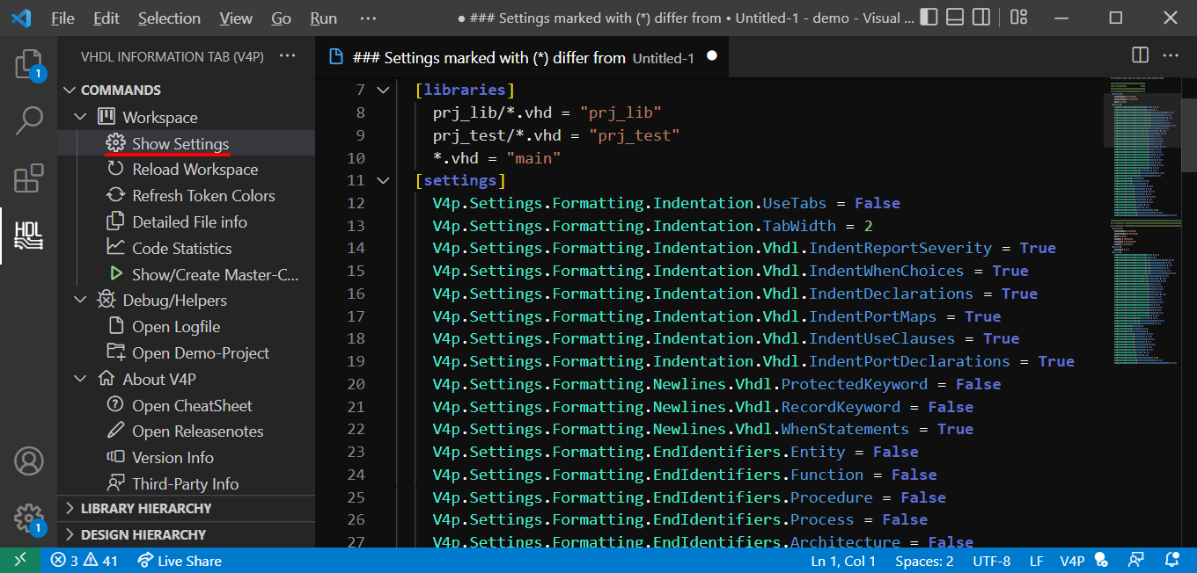Collapse the Debug/Helpers tree group
Image resolution: width=1197 pixels, height=573 pixels.
[x=81, y=300]
